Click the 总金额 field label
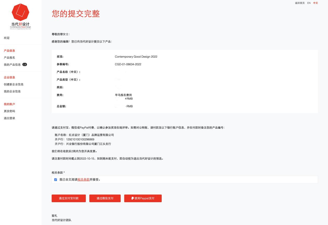The width and height of the screenshot is (328, 225). 61,106
